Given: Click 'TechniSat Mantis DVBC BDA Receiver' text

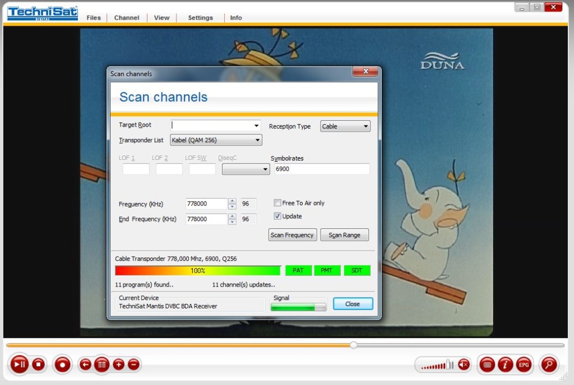Looking at the screenshot, I should [168, 306].
